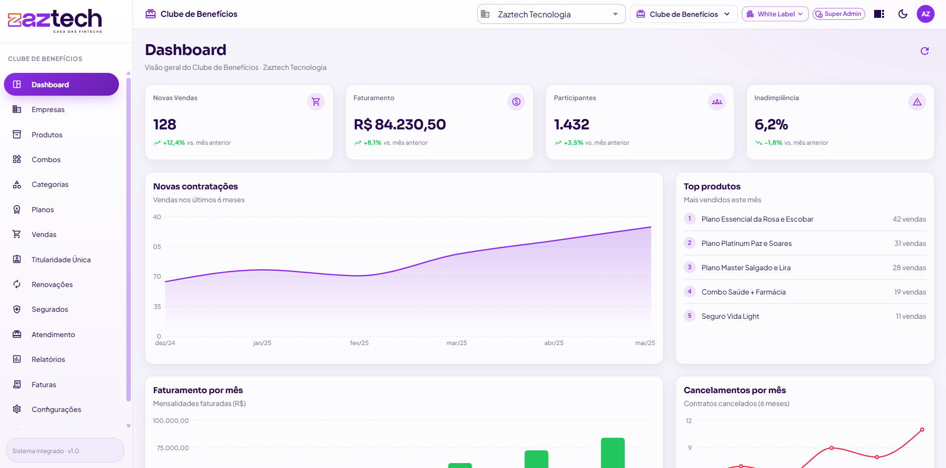The width and height of the screenshot is (946, 468).
Task: Click the Sistema integrado v1.0 footer badge
Action: 65,450
